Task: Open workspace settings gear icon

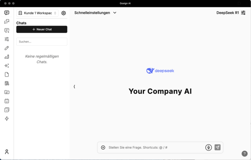Action: click(64, 13)
